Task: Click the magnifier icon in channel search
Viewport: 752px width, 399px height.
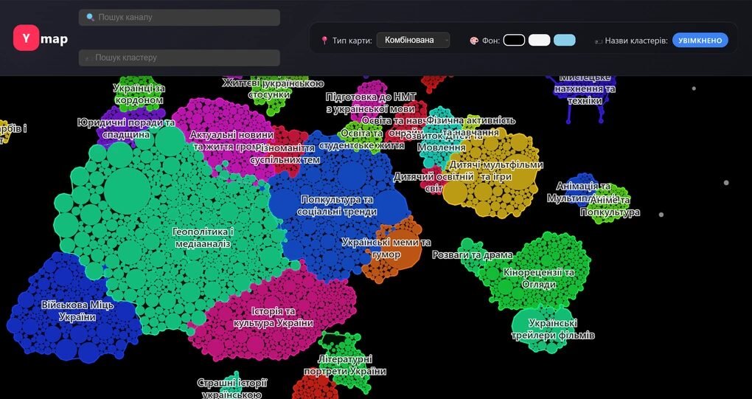Action: pos(90,17)
